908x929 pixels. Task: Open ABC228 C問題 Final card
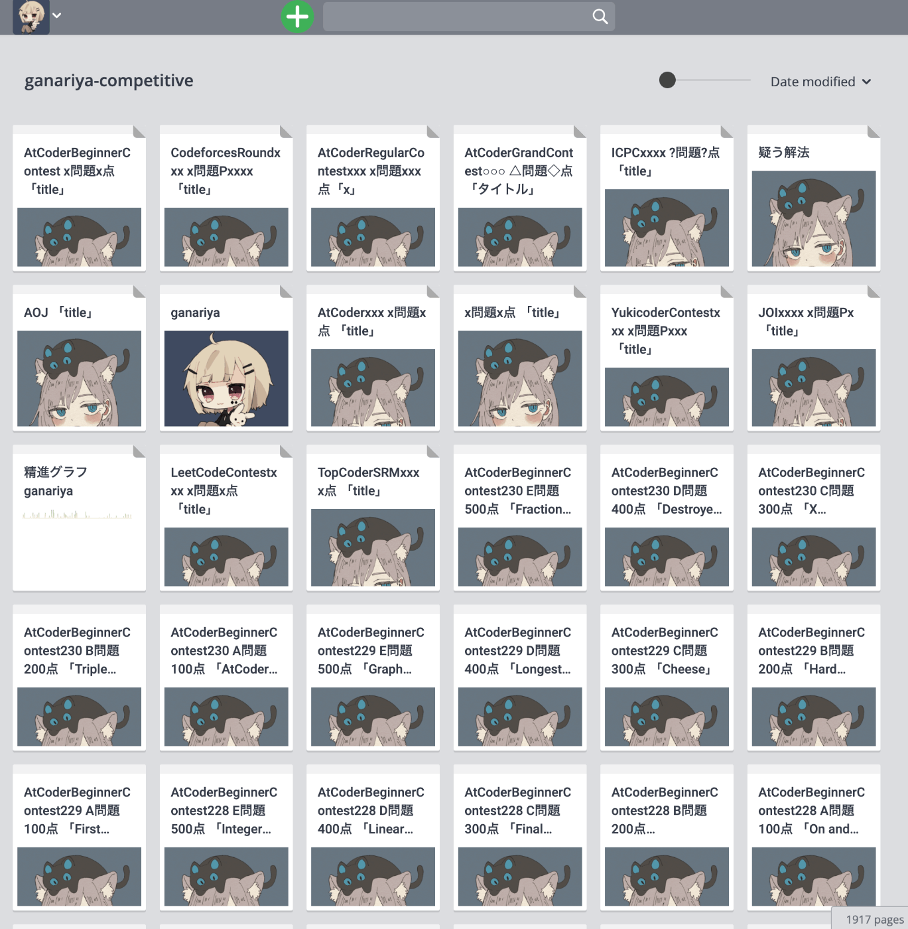click(x=520, y=838)
